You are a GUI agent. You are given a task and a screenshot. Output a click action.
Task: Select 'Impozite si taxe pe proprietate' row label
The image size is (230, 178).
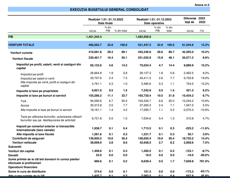(37, 90)
